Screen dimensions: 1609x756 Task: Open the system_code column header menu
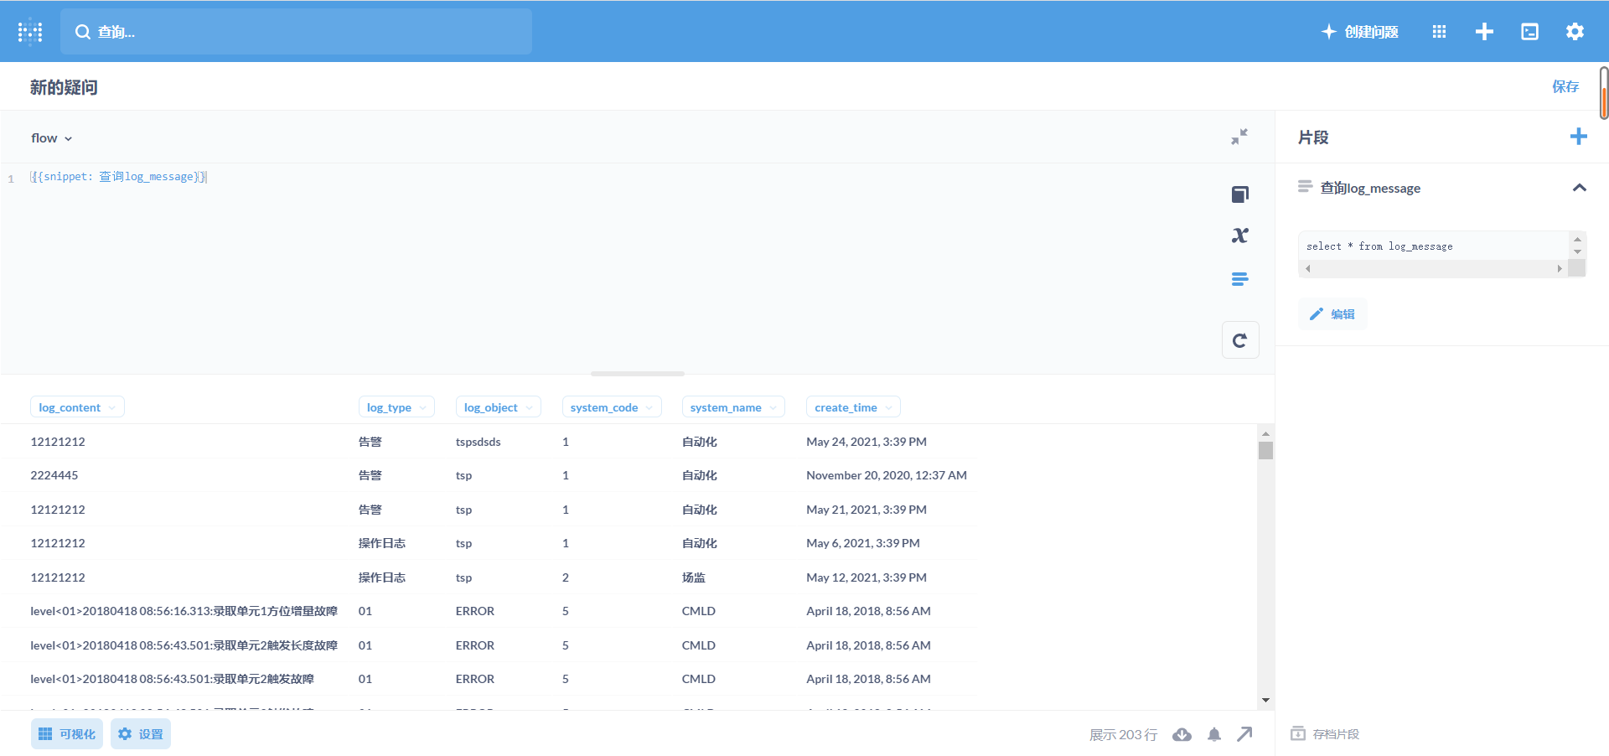coord(612,407)
